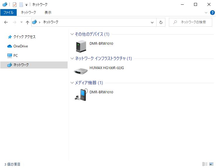Maximize the ネットワーク window
The image size is (216, 168).
point(196,5)
